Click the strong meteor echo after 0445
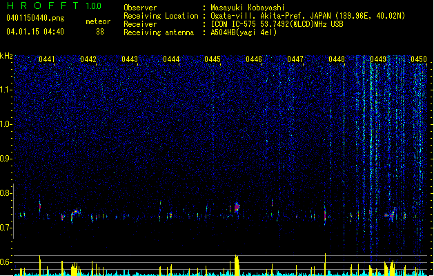The height and width of the screenshot is (276, 434). point(237,208)
